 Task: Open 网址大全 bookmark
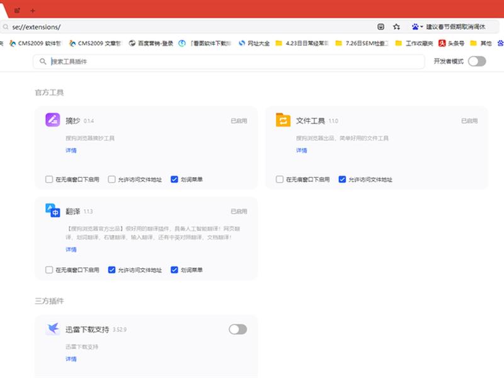click(x=255, y=43)
